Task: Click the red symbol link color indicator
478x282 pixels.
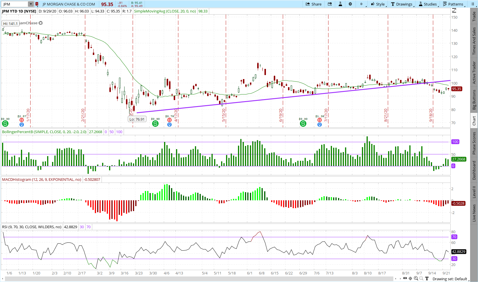Action: click(x=37, y=4)
